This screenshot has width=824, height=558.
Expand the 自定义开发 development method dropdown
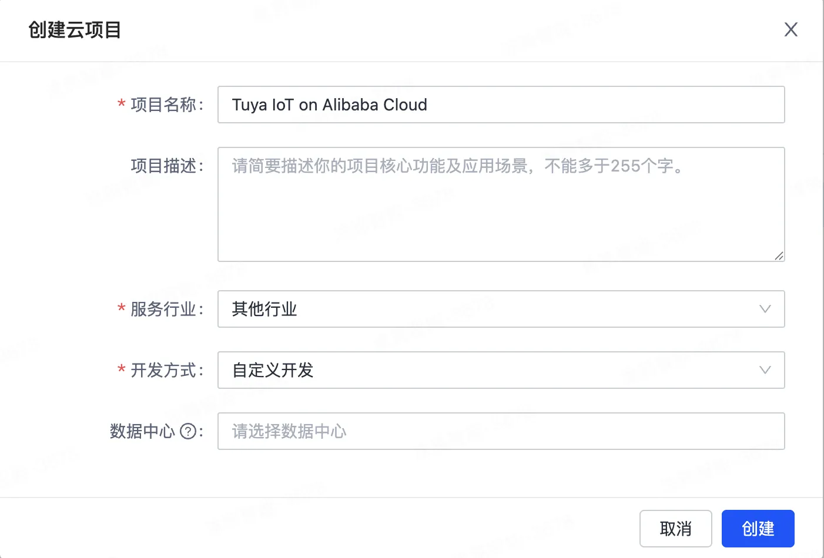pyautogui.click(x=501, y=370)
